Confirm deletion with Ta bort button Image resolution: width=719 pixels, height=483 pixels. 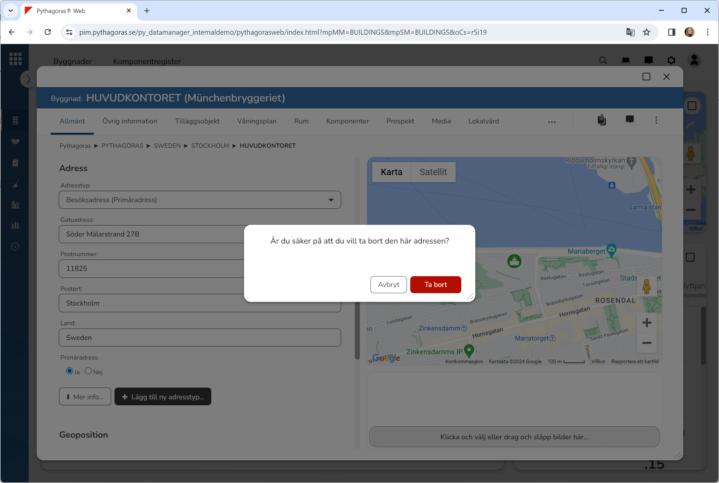click(x=435, y=285)
